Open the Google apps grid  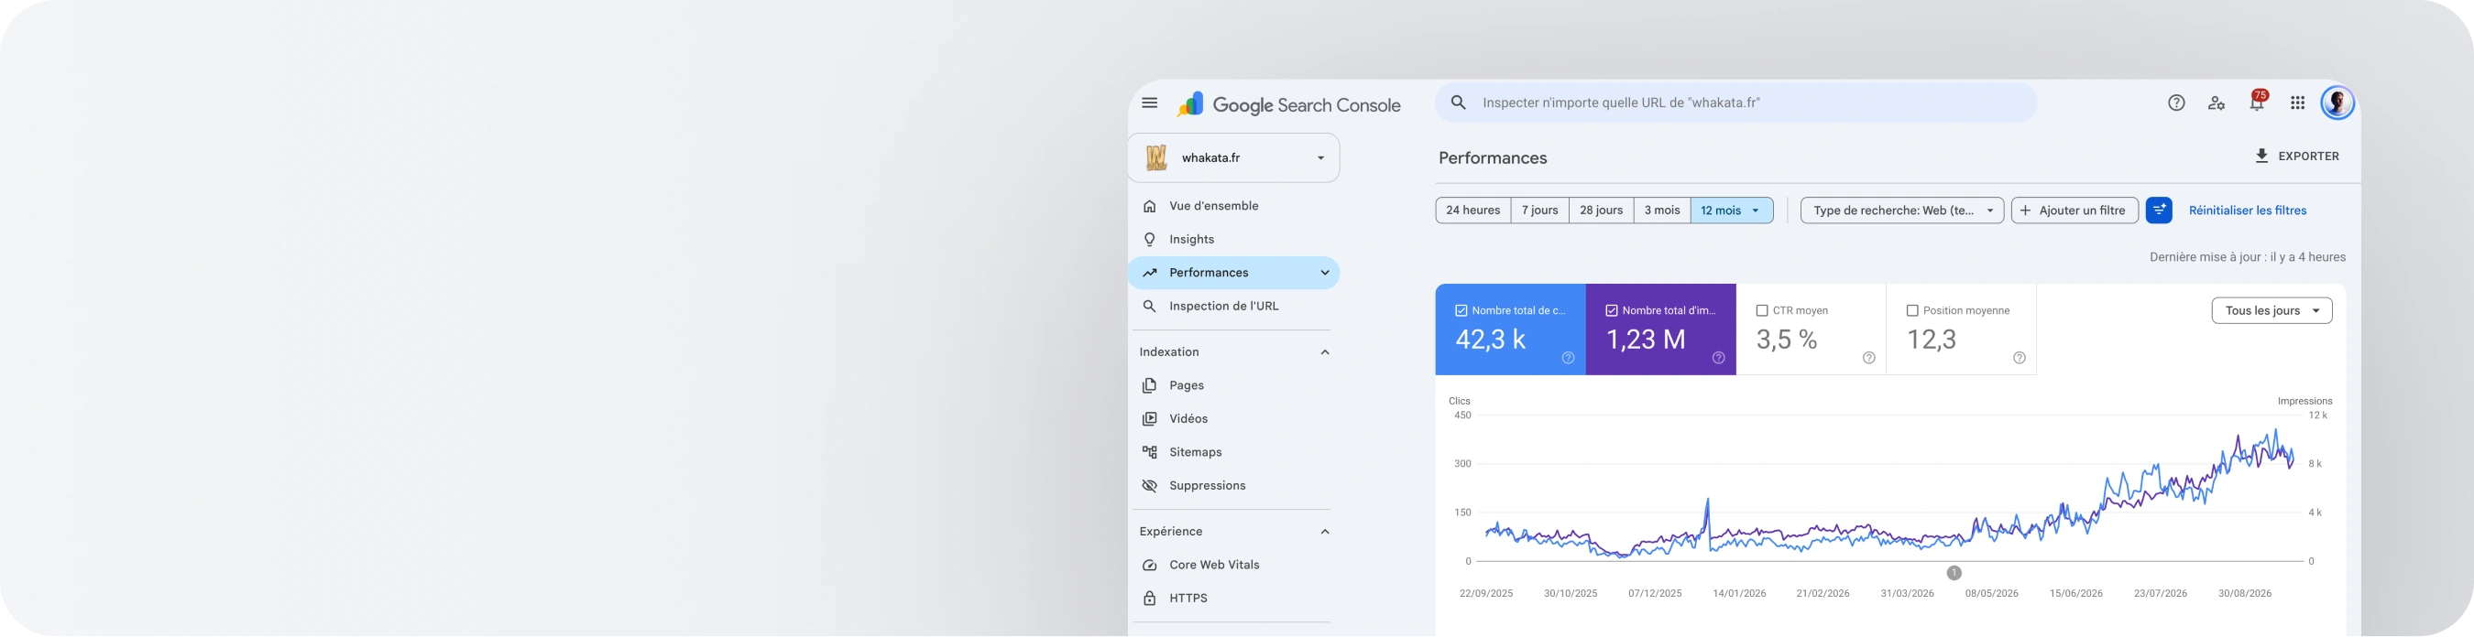(2297, 103)
